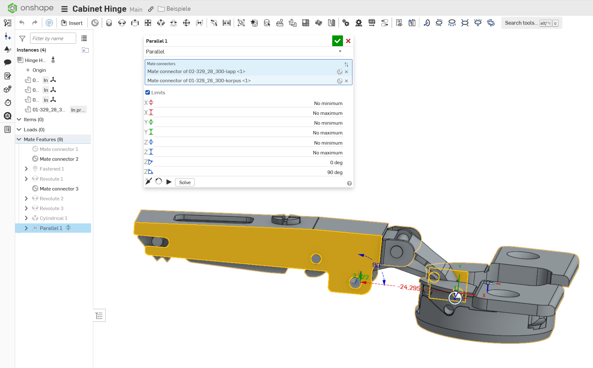Click the Mate connector toolbar icon
This screenshot has width=593, height=368.
point(95,23)
